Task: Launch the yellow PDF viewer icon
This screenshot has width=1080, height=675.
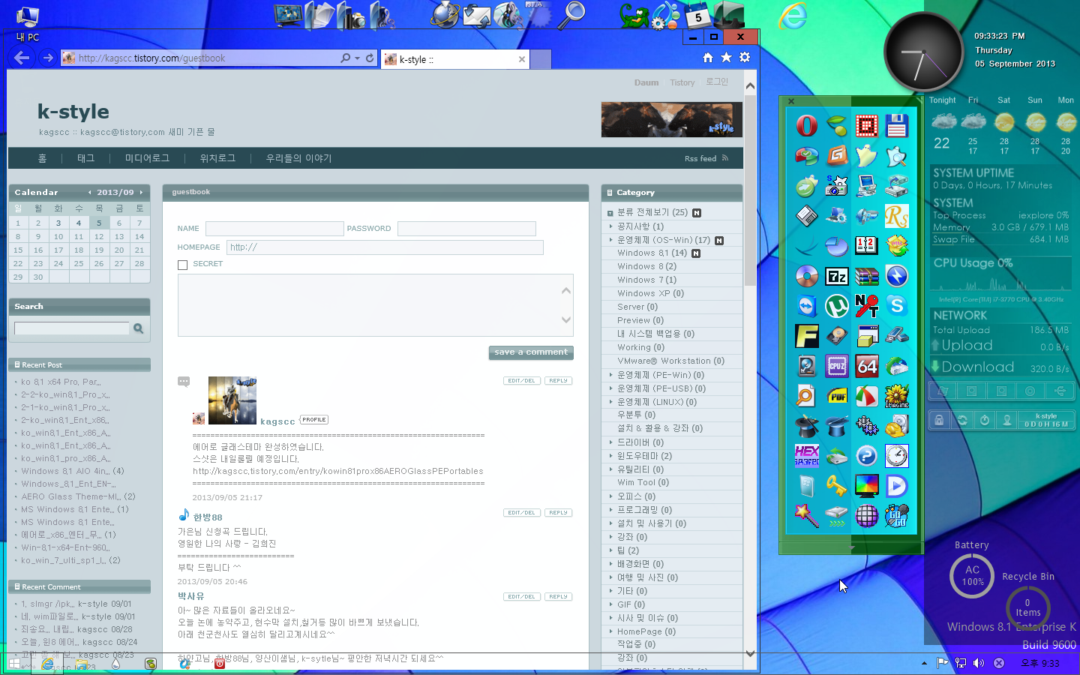Action: point(837,396)
